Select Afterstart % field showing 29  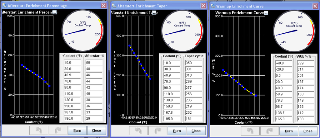point(94,119)
